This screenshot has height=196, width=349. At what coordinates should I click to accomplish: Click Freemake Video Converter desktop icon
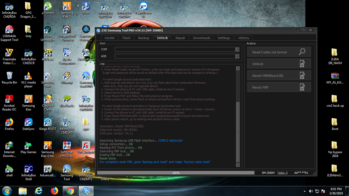tap(9, 57)
